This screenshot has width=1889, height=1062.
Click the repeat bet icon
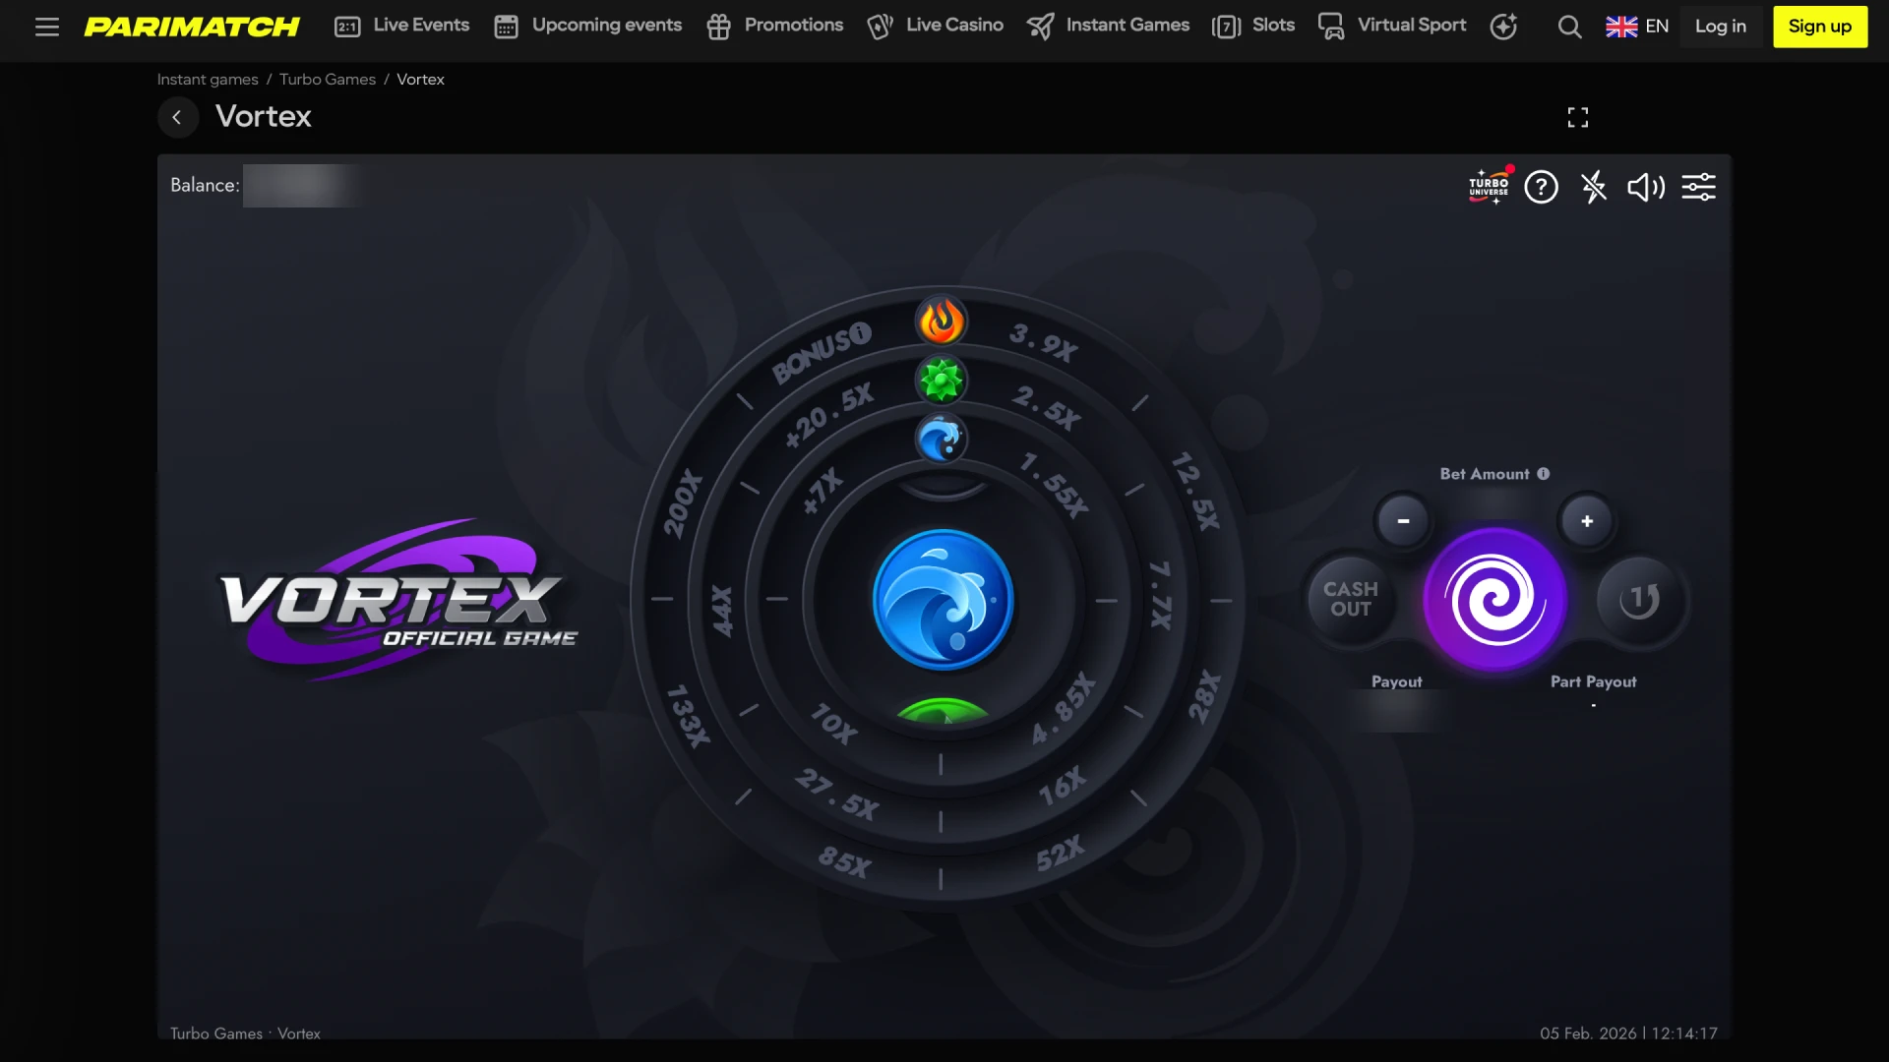click(1638, 600)
